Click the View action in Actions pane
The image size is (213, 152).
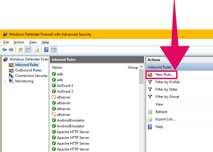[159, 104]
